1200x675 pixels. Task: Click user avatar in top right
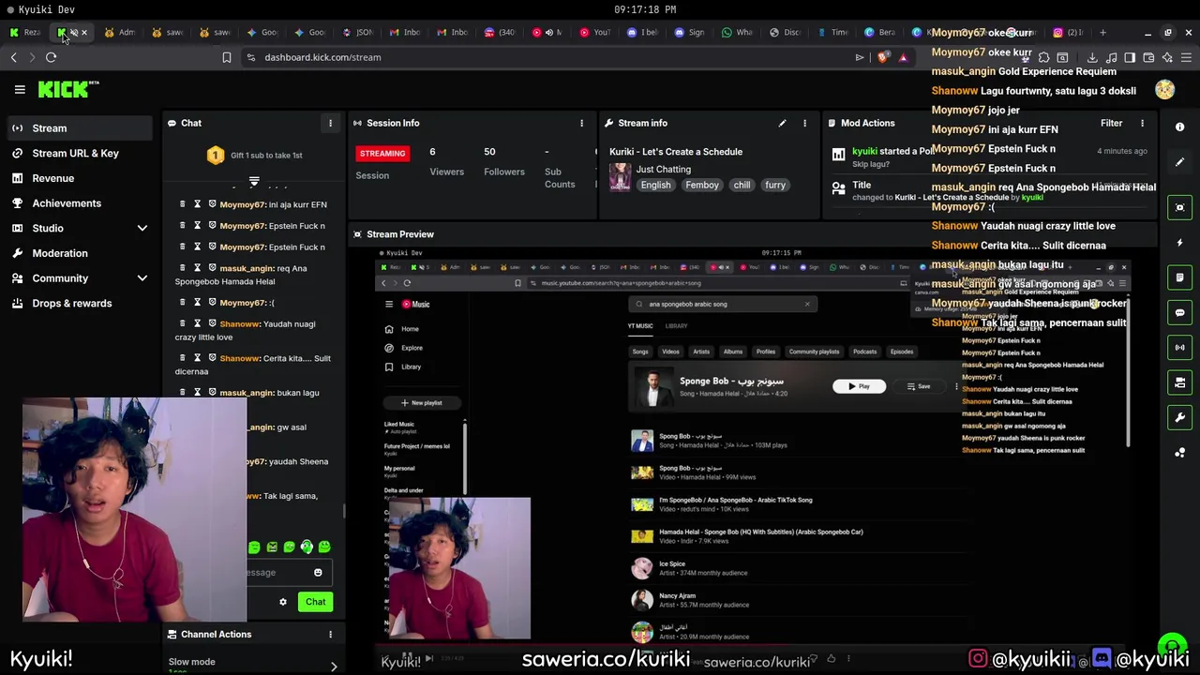pyautogui.click(x=1164, y=90)
